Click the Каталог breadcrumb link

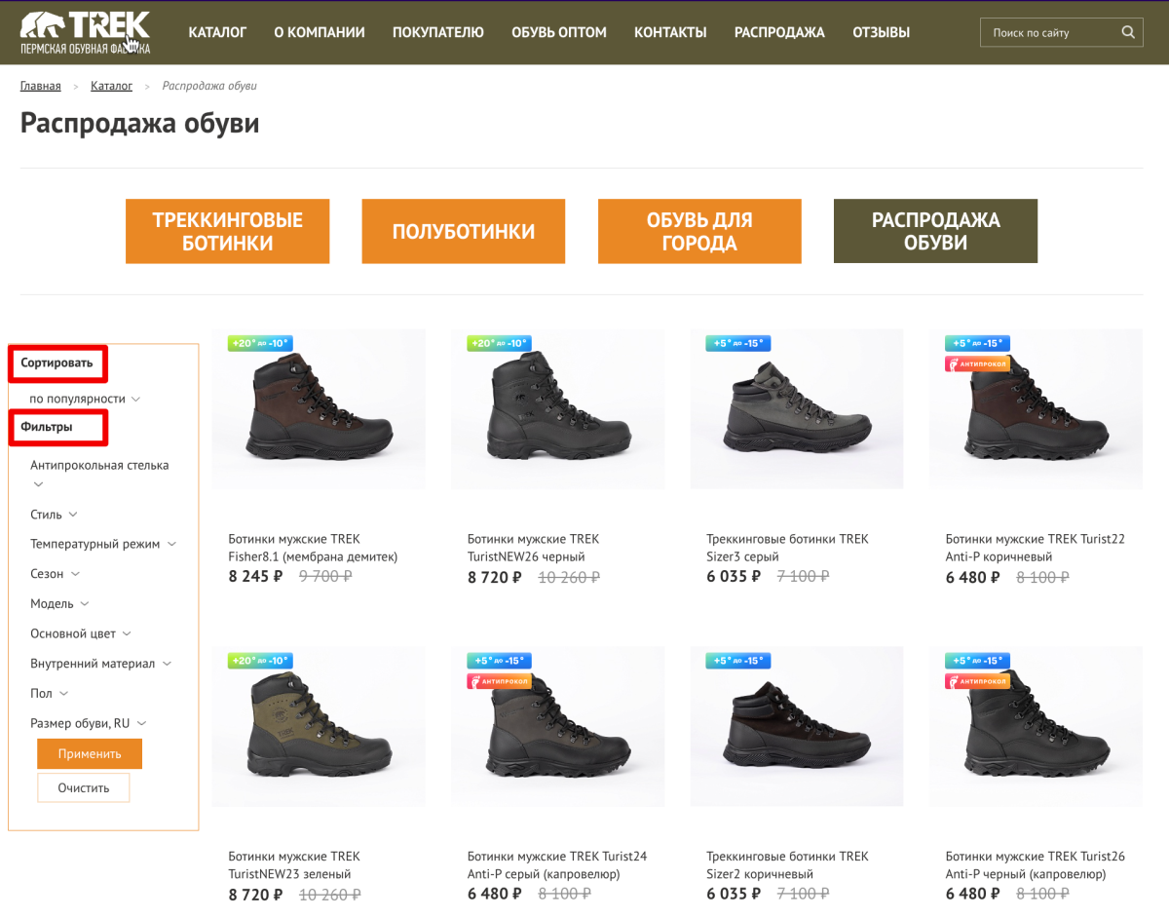point(112,86)
